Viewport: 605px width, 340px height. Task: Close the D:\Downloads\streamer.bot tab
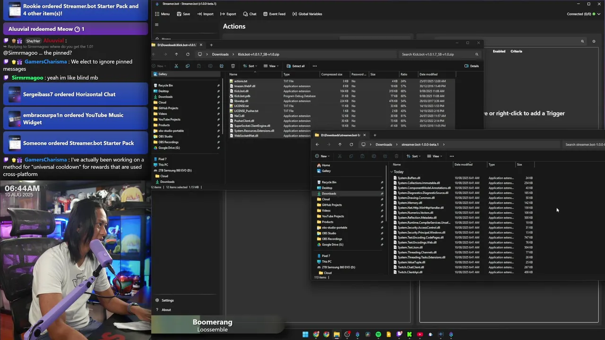(364, 135)
